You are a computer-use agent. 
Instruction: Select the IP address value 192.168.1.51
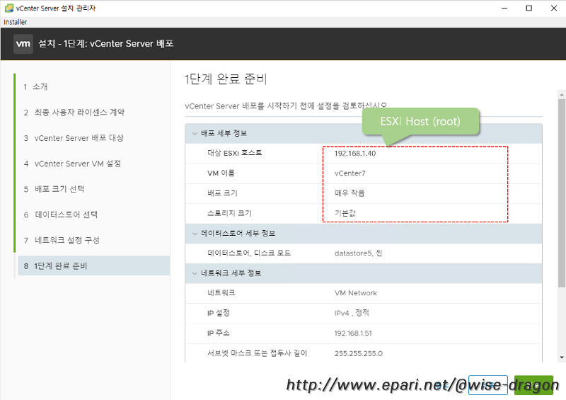pyautogui.click(x=353, y=333)
